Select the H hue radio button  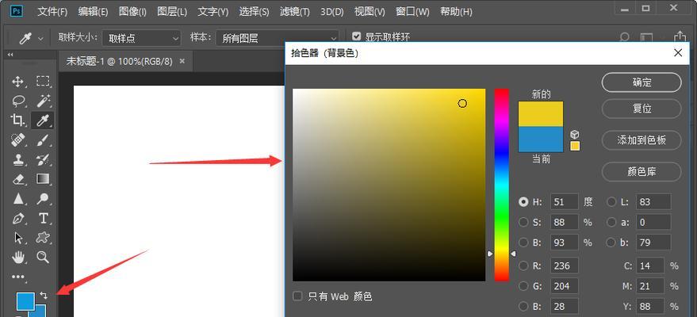(x=523, y=201)
